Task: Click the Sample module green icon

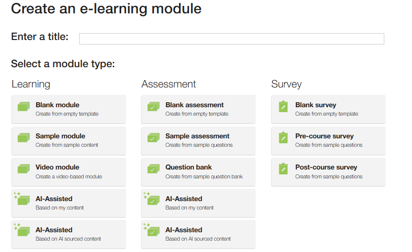Action: 24,137
